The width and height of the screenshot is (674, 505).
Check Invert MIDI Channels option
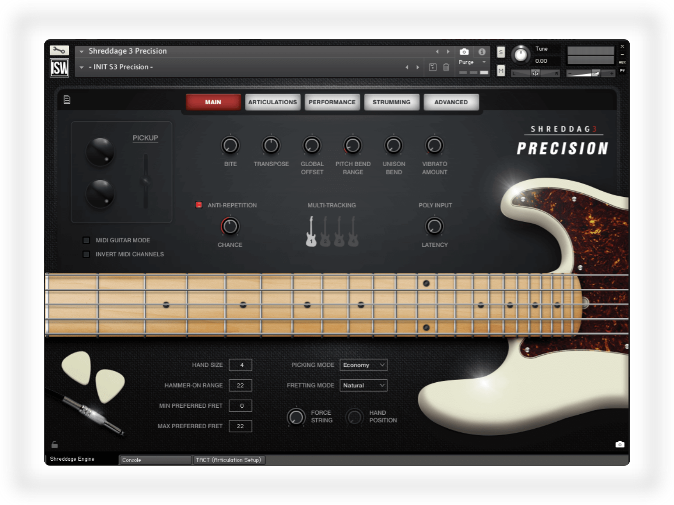click(x=86, y=254)
